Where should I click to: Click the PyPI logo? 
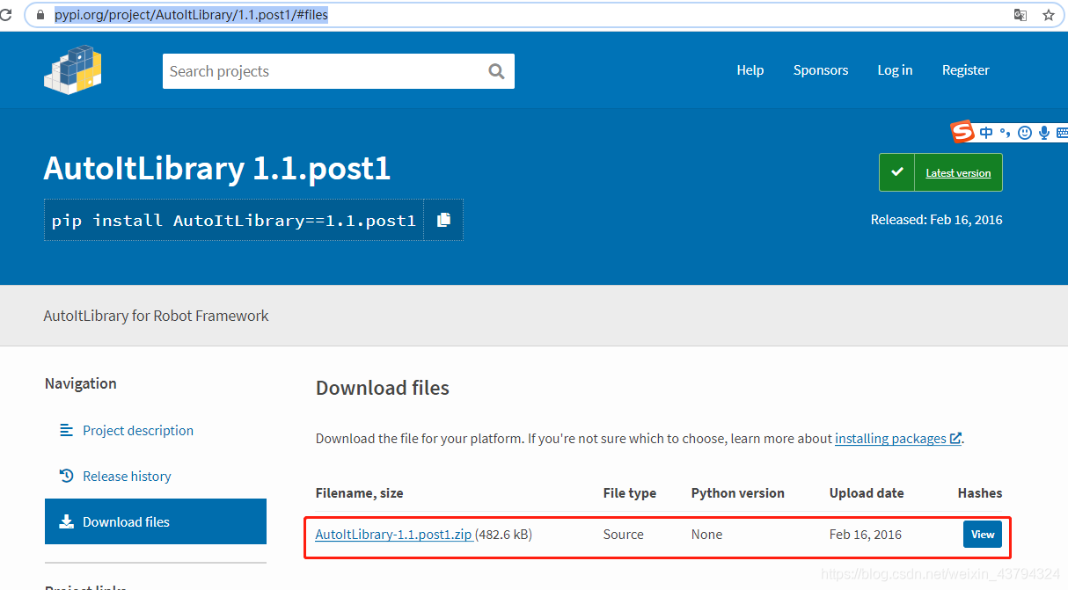(73, 70)
